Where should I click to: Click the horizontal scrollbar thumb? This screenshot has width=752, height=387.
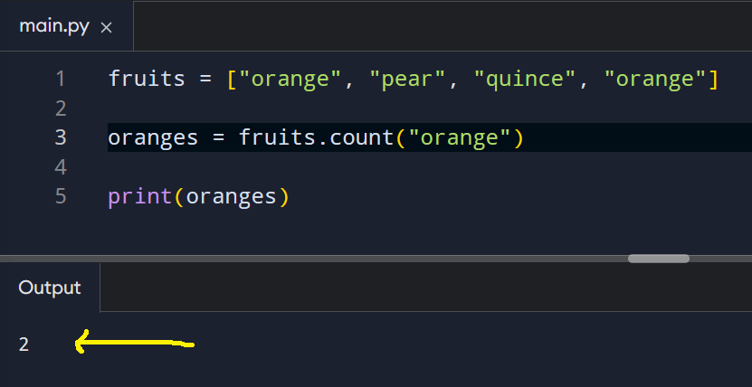click(658, 258)
